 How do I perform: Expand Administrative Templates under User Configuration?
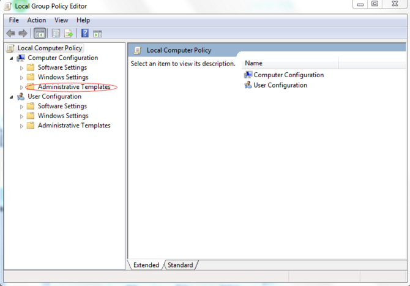[21, 126]
